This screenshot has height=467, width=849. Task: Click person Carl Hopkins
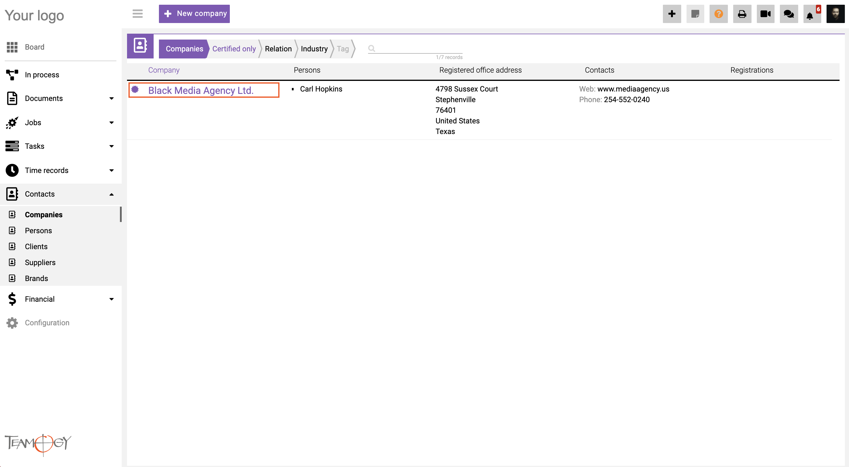[x=321, y=89]
